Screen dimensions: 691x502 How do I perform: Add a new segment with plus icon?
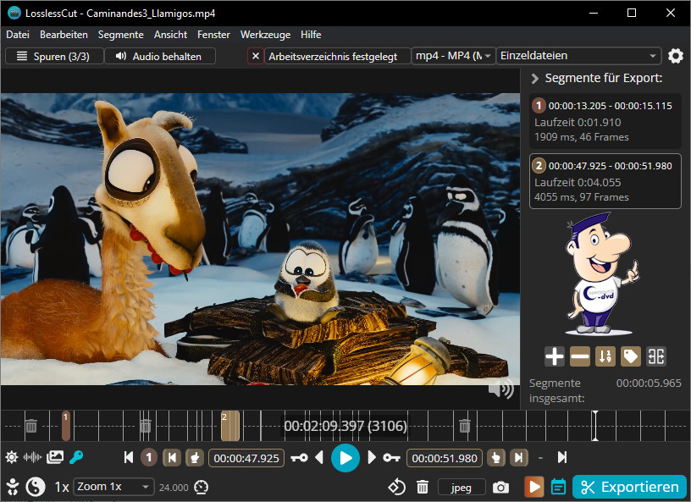coord(555,356)
